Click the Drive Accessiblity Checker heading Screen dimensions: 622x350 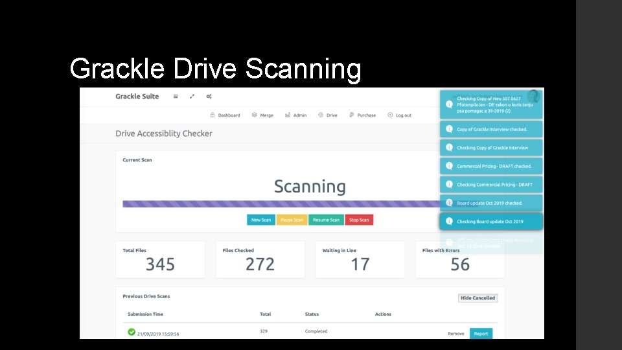[164, 134]
